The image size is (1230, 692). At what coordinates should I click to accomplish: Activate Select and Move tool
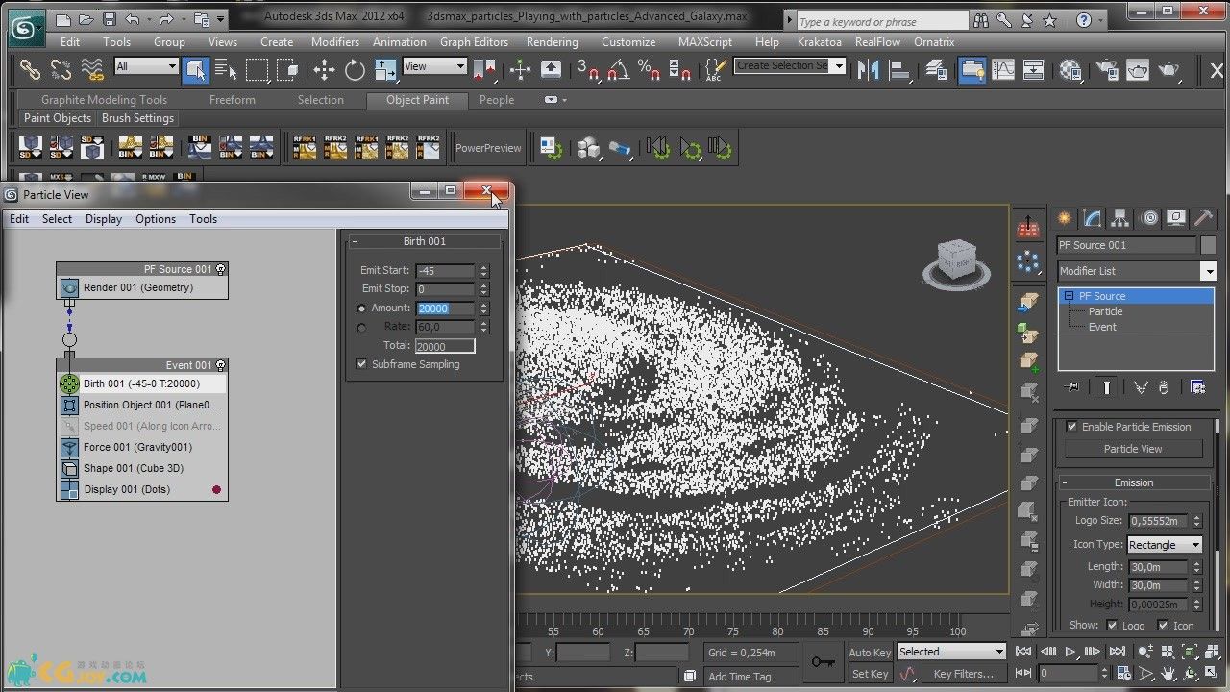[324, 69]
